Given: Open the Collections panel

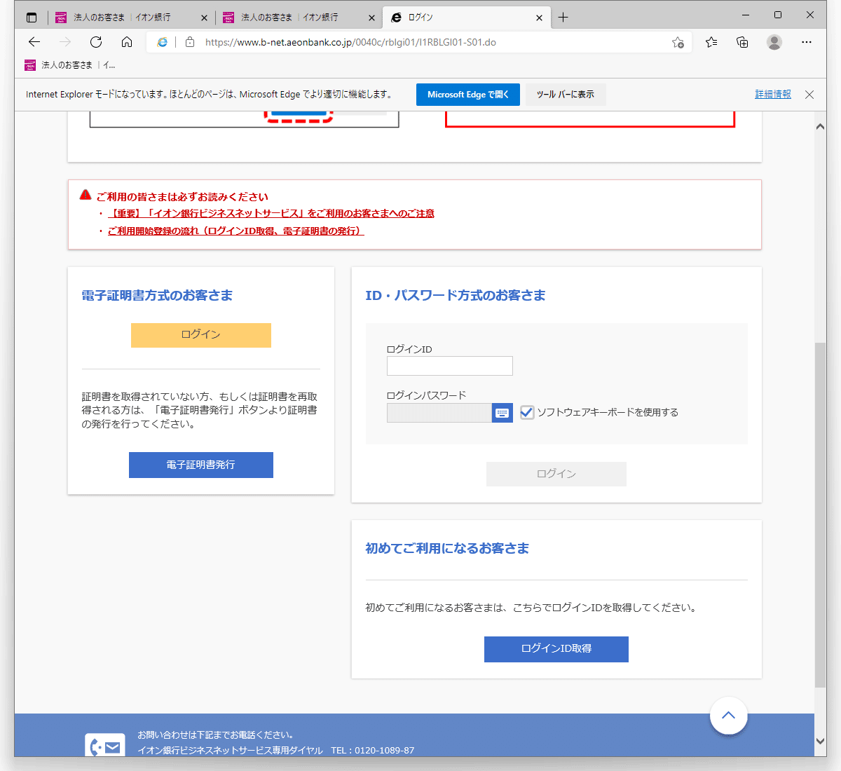Looking at the screenshot, I should point(742,42).
